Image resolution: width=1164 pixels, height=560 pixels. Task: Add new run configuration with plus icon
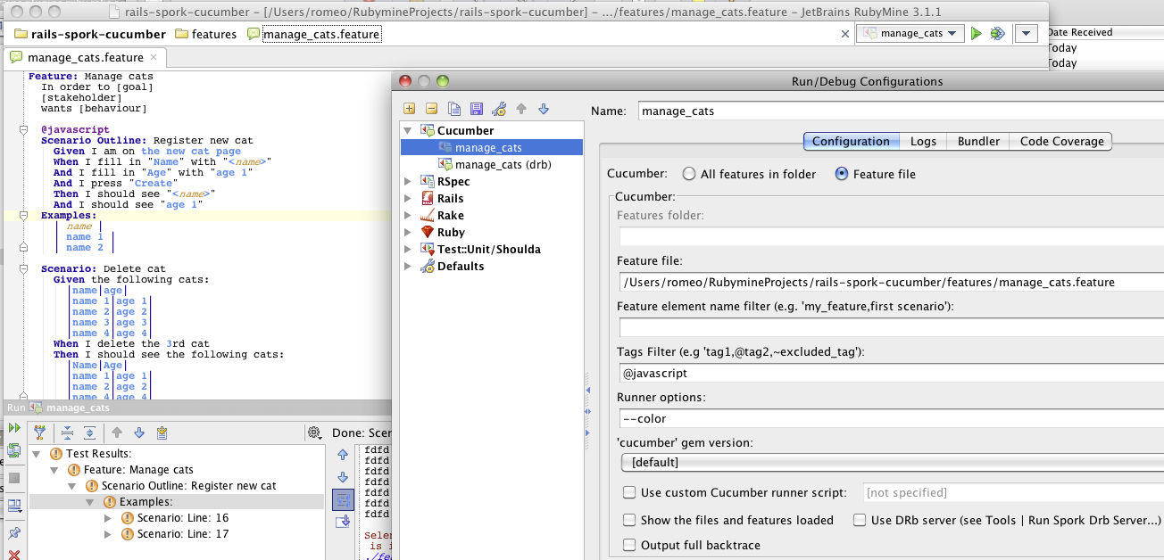410,109
